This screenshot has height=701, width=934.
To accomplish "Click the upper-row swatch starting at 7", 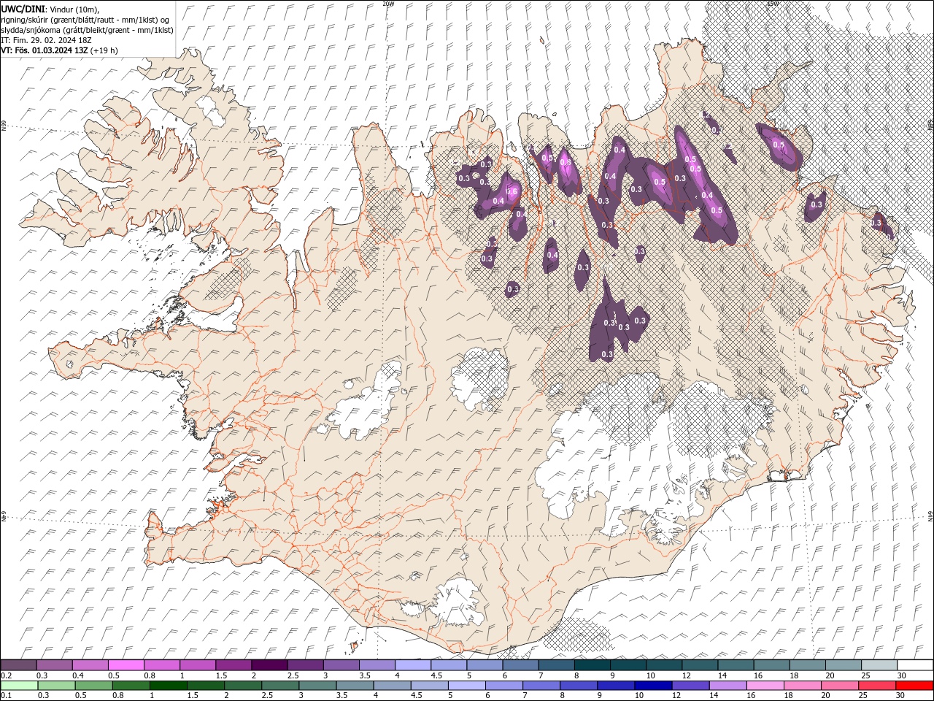I will pyautogui.click(x=555, y=665).
